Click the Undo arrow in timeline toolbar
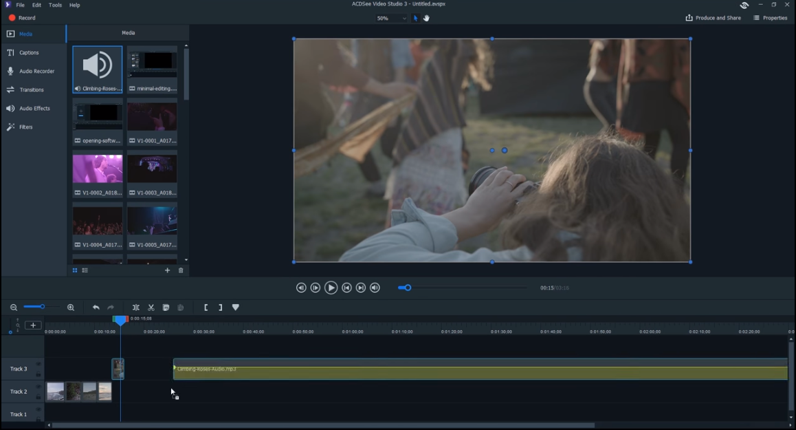The image size is (796, 430). point(96,308)
